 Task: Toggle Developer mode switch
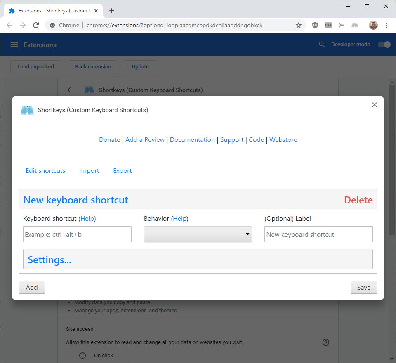tap(384, 45)
